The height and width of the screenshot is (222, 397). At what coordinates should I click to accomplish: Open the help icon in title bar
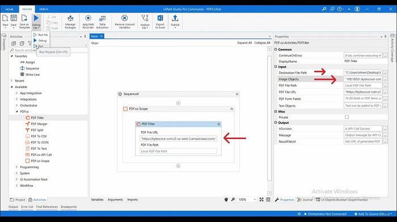[340, 9]
